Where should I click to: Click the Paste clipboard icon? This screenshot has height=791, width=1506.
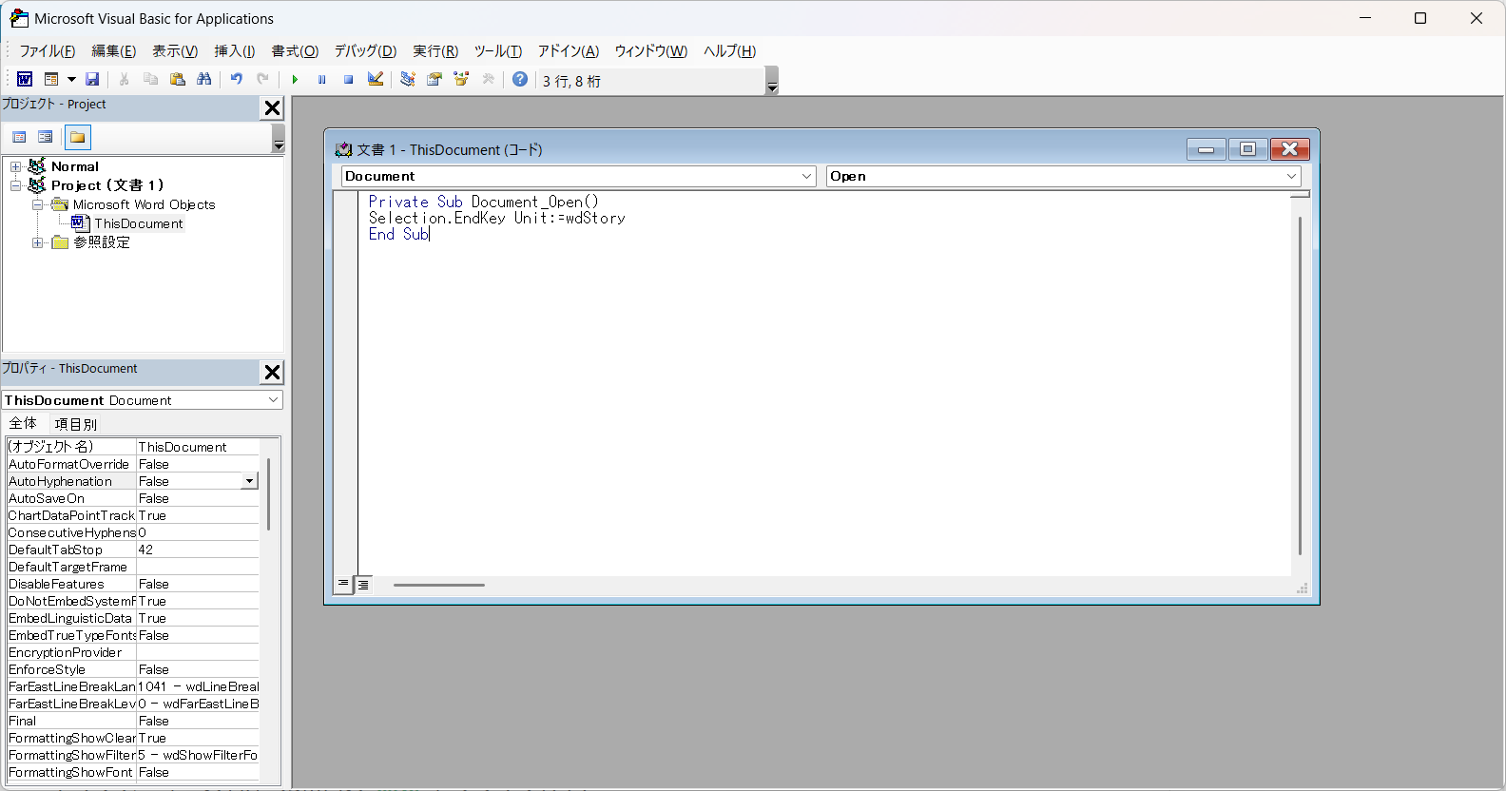point(178,80)
